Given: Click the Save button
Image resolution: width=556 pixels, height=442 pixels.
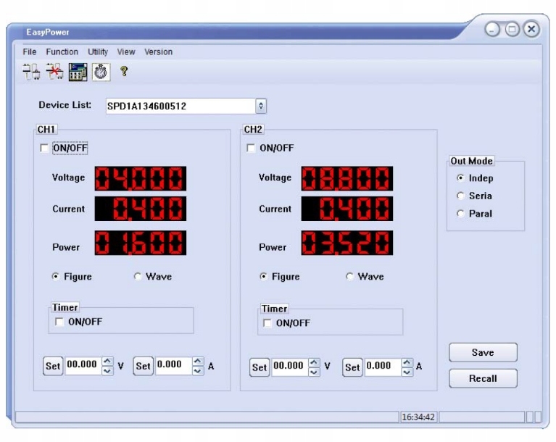Looking at the screenshot, I should click(x=483, y=352).
